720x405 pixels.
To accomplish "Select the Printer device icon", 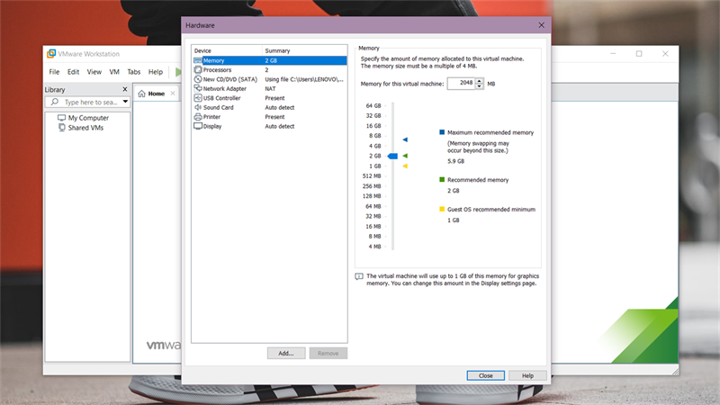I will point(198,117).
